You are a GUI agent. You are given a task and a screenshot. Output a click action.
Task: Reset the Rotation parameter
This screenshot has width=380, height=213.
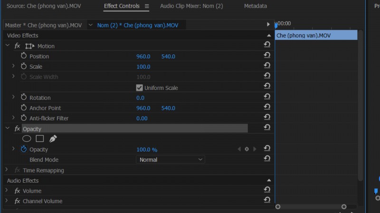click(267, 97)
